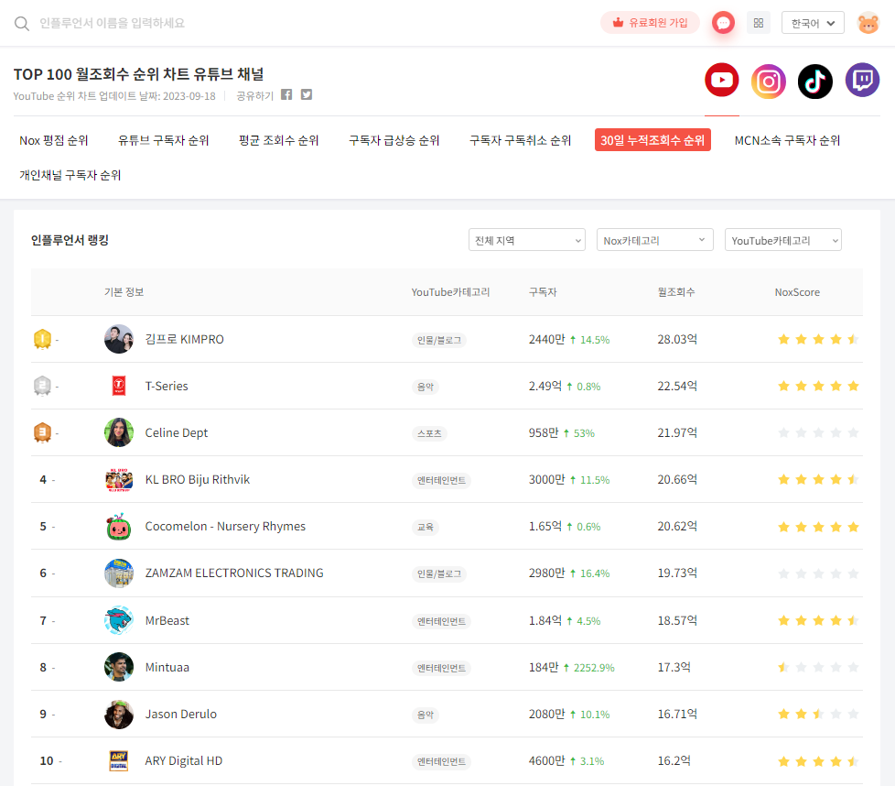Click the 스포츠 tag in Celine Dept row

click(x=429, y=433)
